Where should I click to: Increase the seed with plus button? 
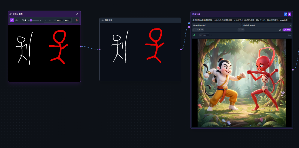[x=211, y=35]
